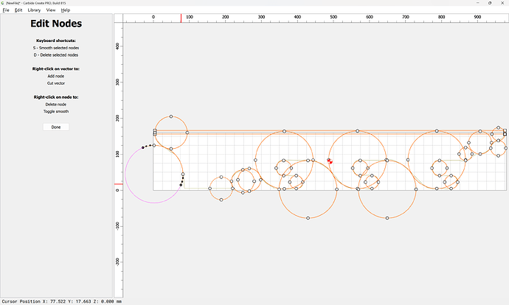Click the 'Cut vector' instruction text
Viewport: 509px width, 305px height.
(56, 83)
